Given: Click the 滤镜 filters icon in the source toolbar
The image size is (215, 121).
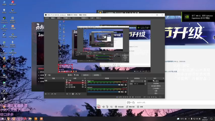Looking at the screenshot, I should 76,75.
